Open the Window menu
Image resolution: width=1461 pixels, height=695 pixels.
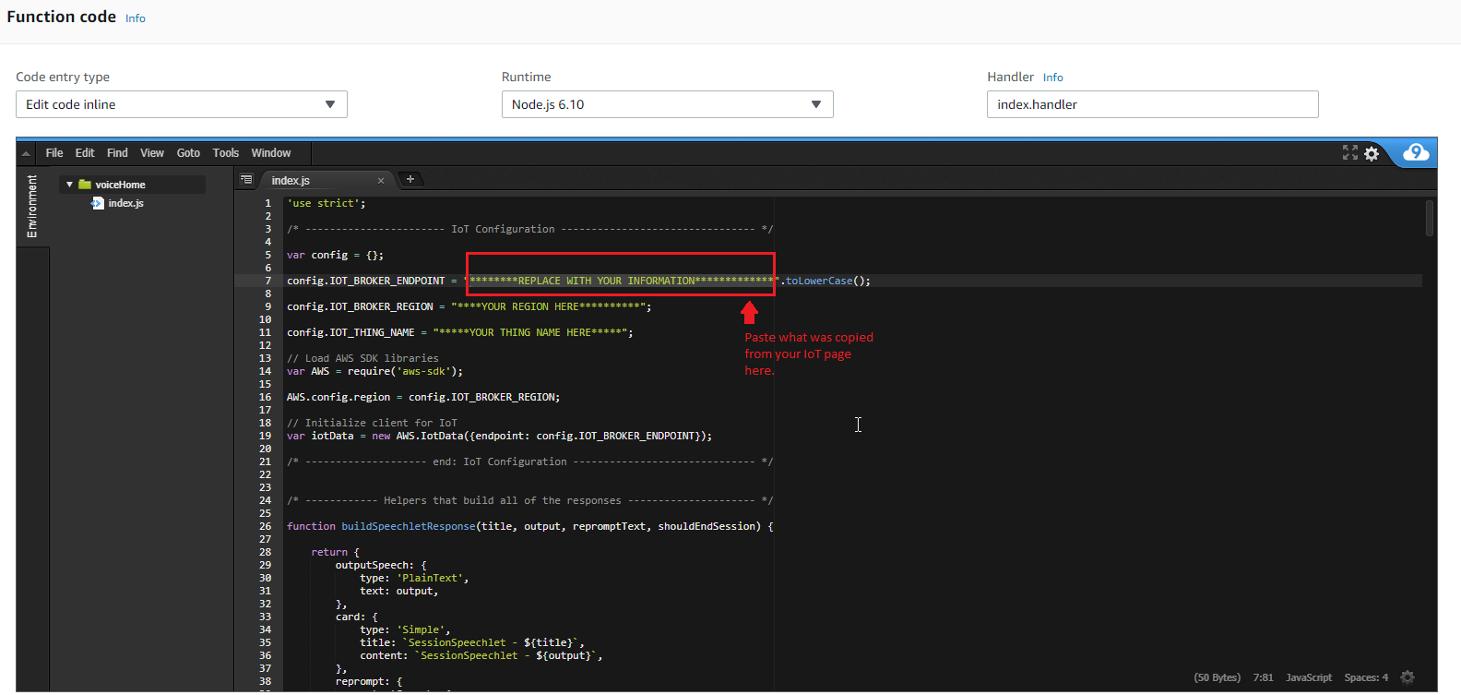[271, 153]
